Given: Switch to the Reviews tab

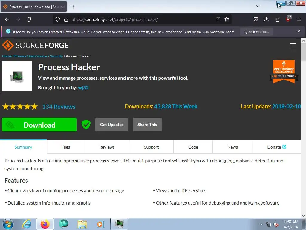Looking at the screenshot, I should click(x=107, y=147).
